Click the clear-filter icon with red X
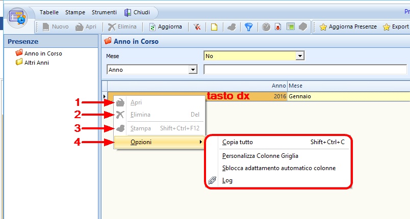Viewport: 410px width, 219px height. click(x=196, y=27)
